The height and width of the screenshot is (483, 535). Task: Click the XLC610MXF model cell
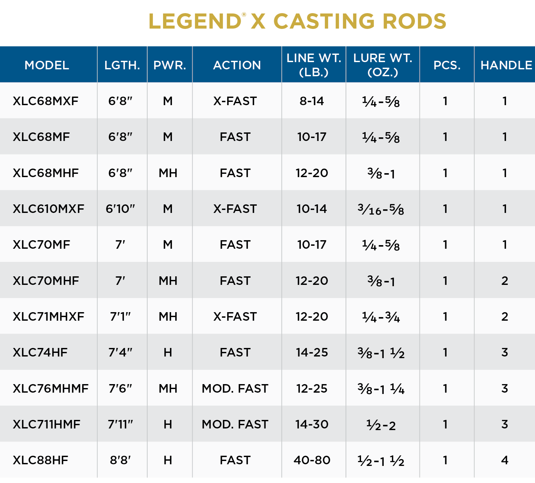(48, 209)
